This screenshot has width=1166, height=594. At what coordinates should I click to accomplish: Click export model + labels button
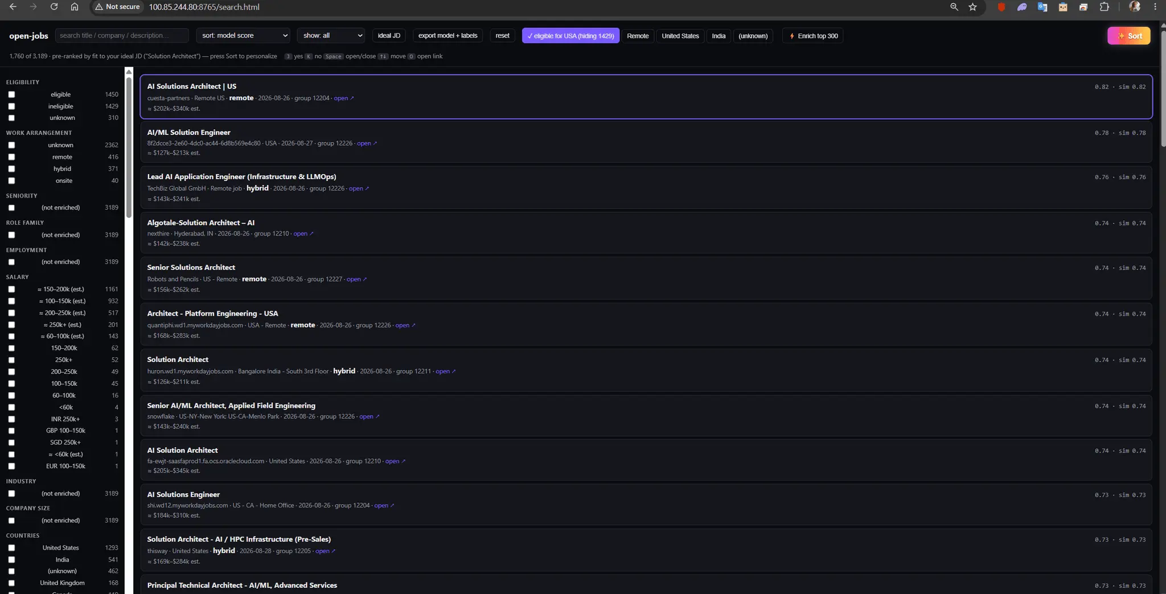pyautogui.click(x=447, y=35)
